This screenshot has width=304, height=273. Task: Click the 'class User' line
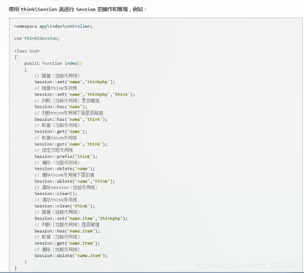click(x=27, y=51)
